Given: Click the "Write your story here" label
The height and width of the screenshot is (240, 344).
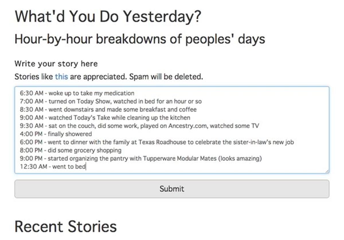Looking at the screenshot, I should (56, 64).
